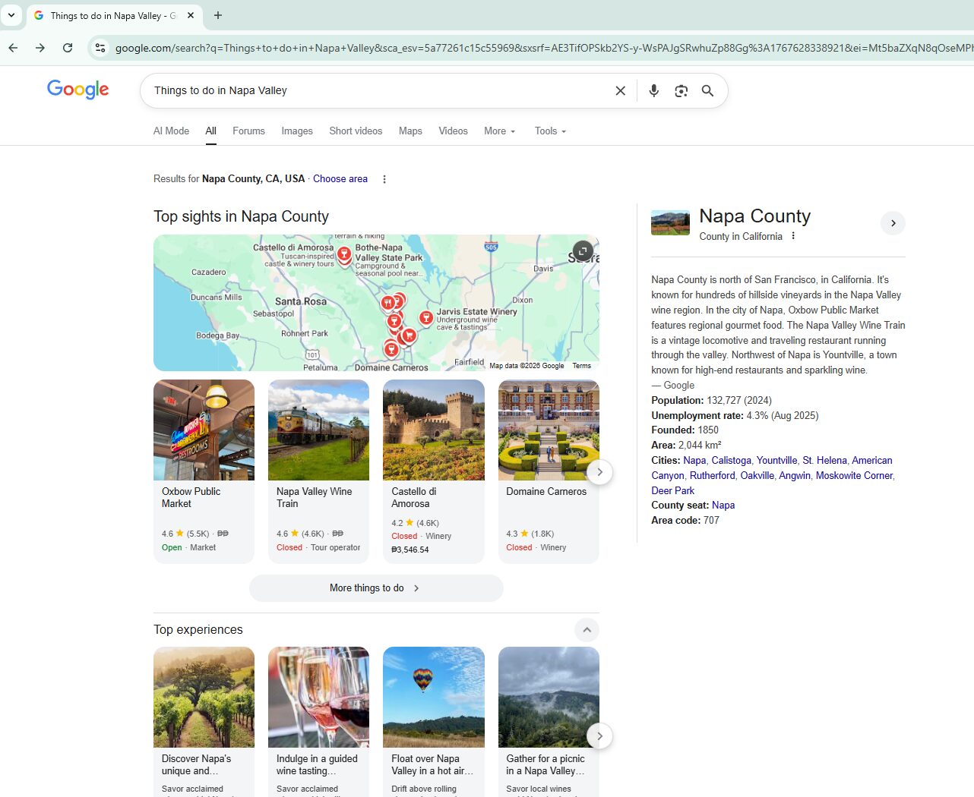Screen dimensions: 974x797
Task: Open options menu under Napa County title
Action: pyautogui.click(x=793, y=236)
